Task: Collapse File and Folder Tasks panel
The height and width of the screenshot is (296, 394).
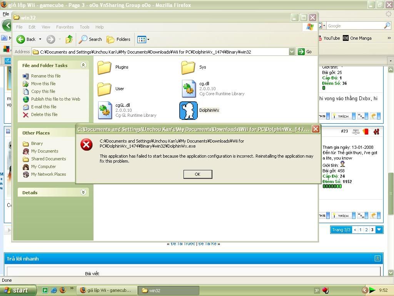Action: 83,66
